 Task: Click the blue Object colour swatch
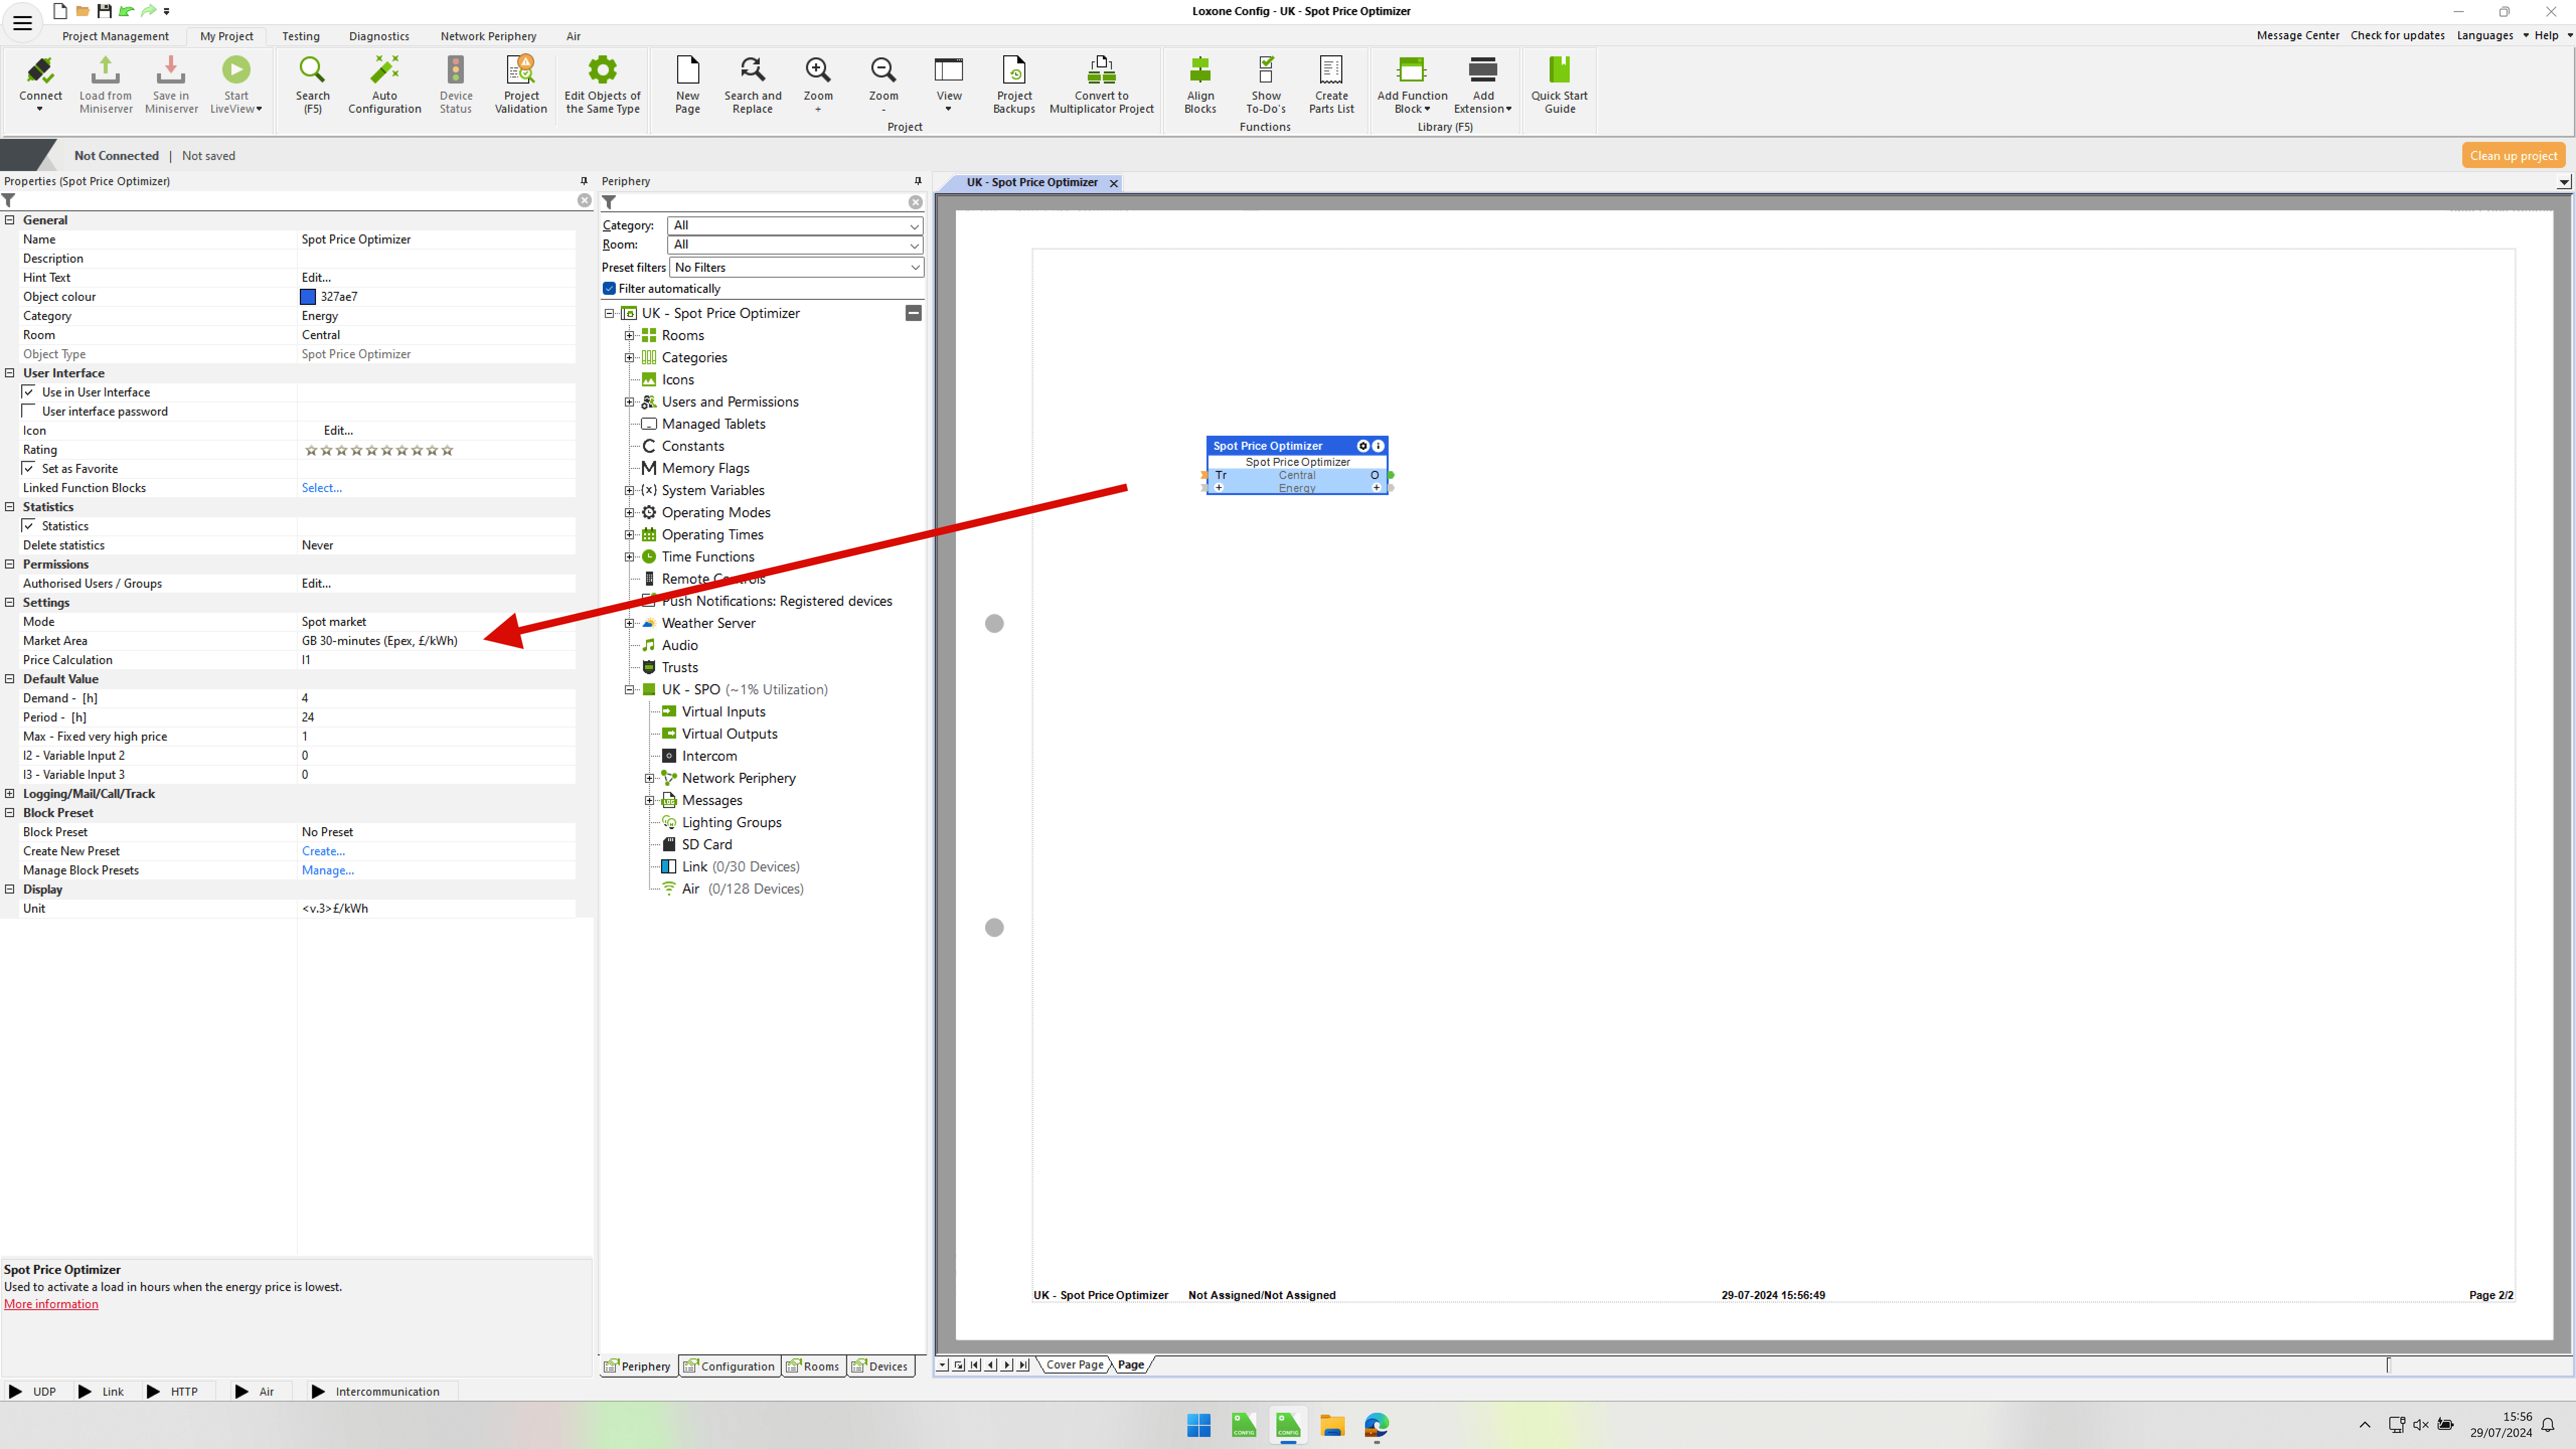click(x=308, y=297)
